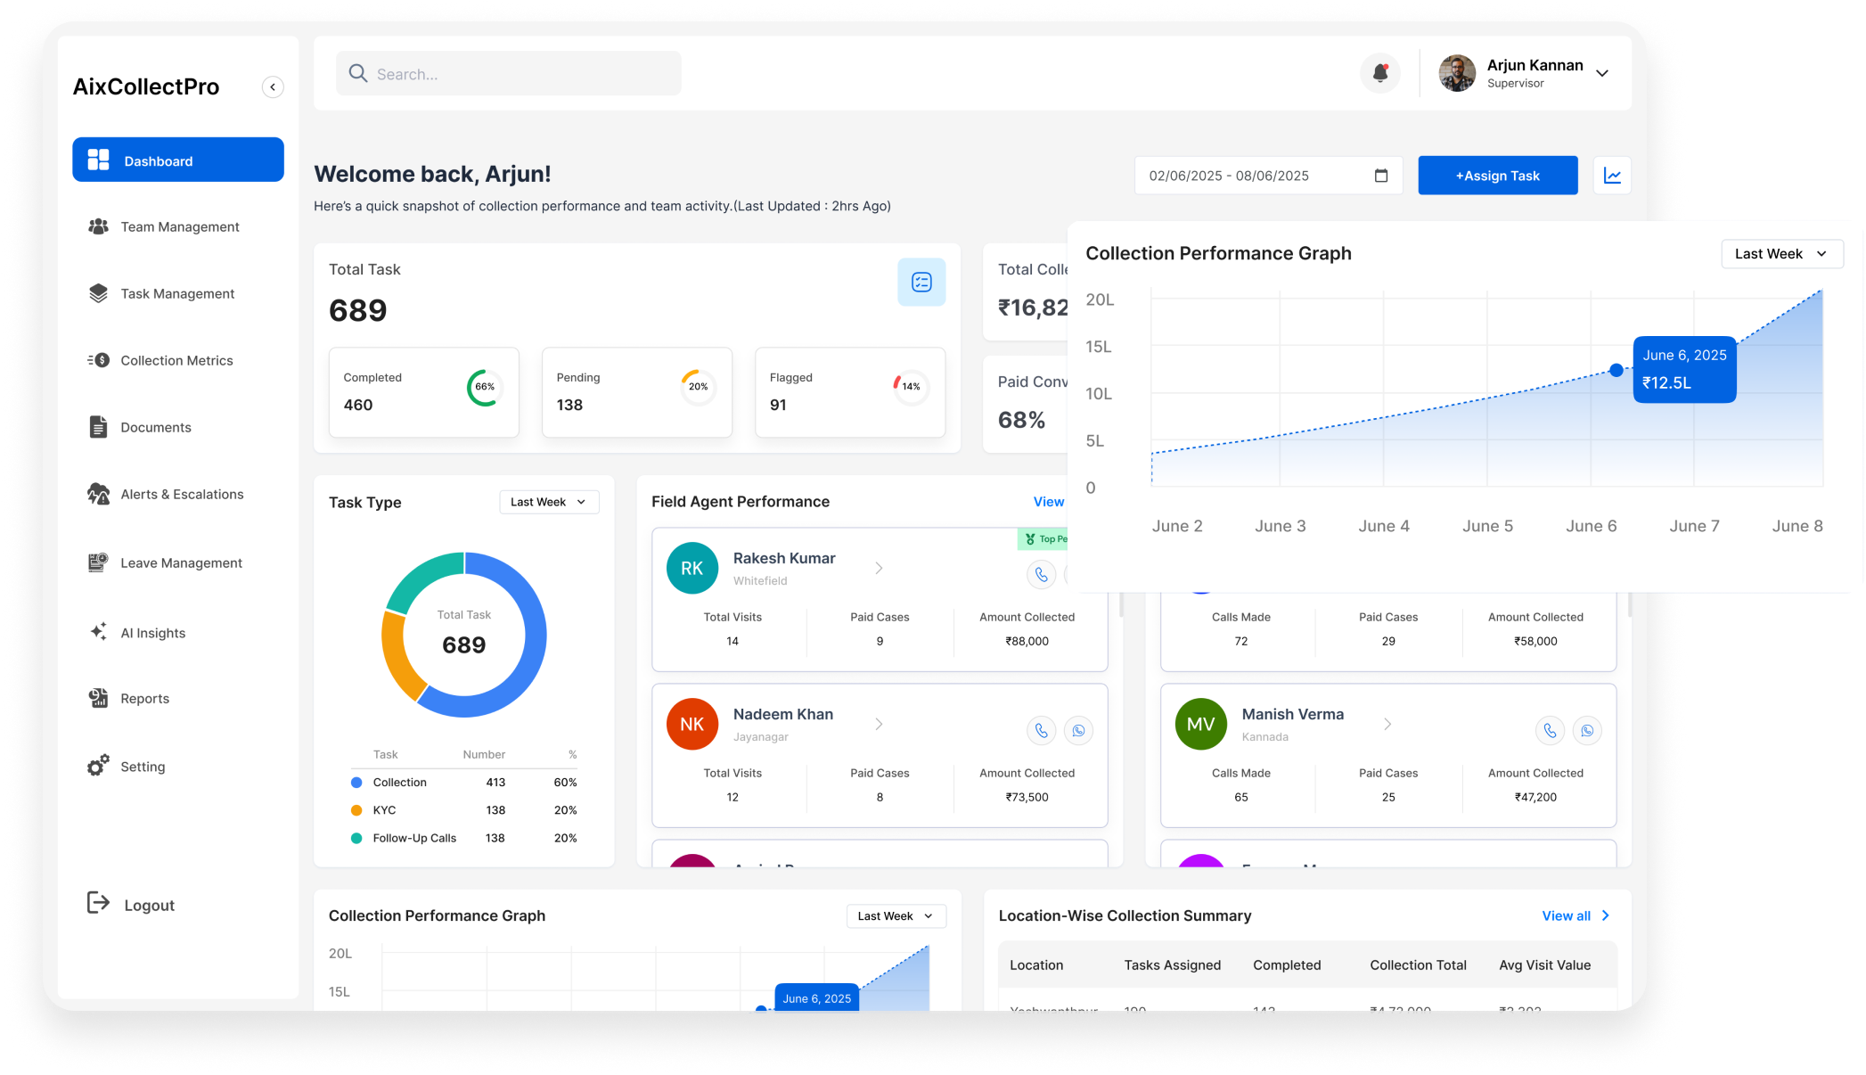Call Rakesh Kumar using the phone icon
This screenshot has width=1866, height=1075.
click(x=1041, y=575)
